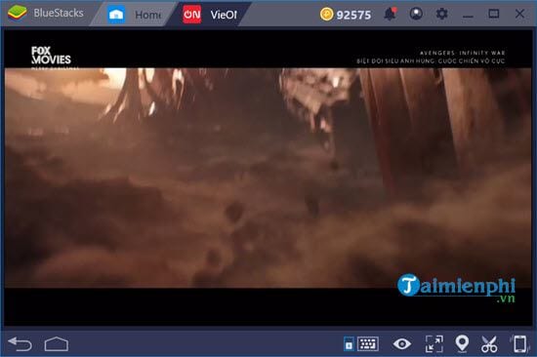Click the playing video frame
537x357 pixels.
click(x=268, y=178)
